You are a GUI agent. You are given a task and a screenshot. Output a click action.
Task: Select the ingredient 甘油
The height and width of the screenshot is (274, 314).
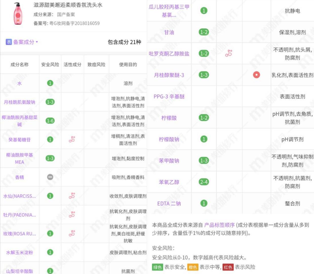coord(169,32)
